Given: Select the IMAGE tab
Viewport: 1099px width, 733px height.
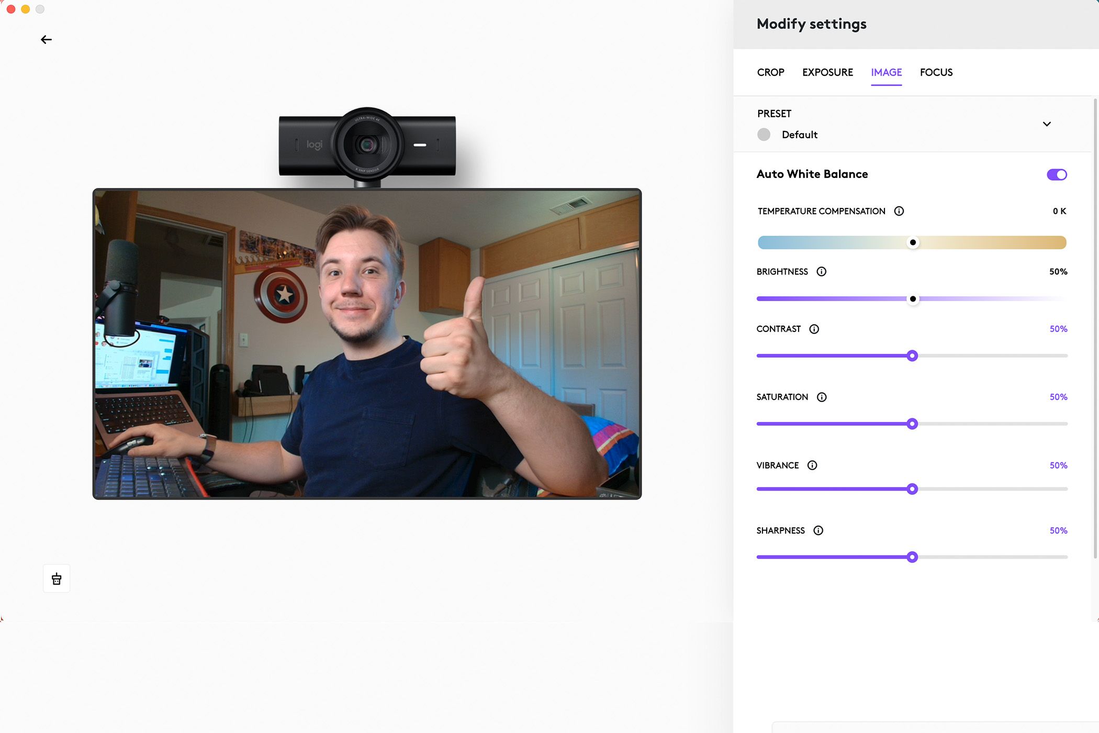Looking at the screenshot, I should [x=886, y=72].
